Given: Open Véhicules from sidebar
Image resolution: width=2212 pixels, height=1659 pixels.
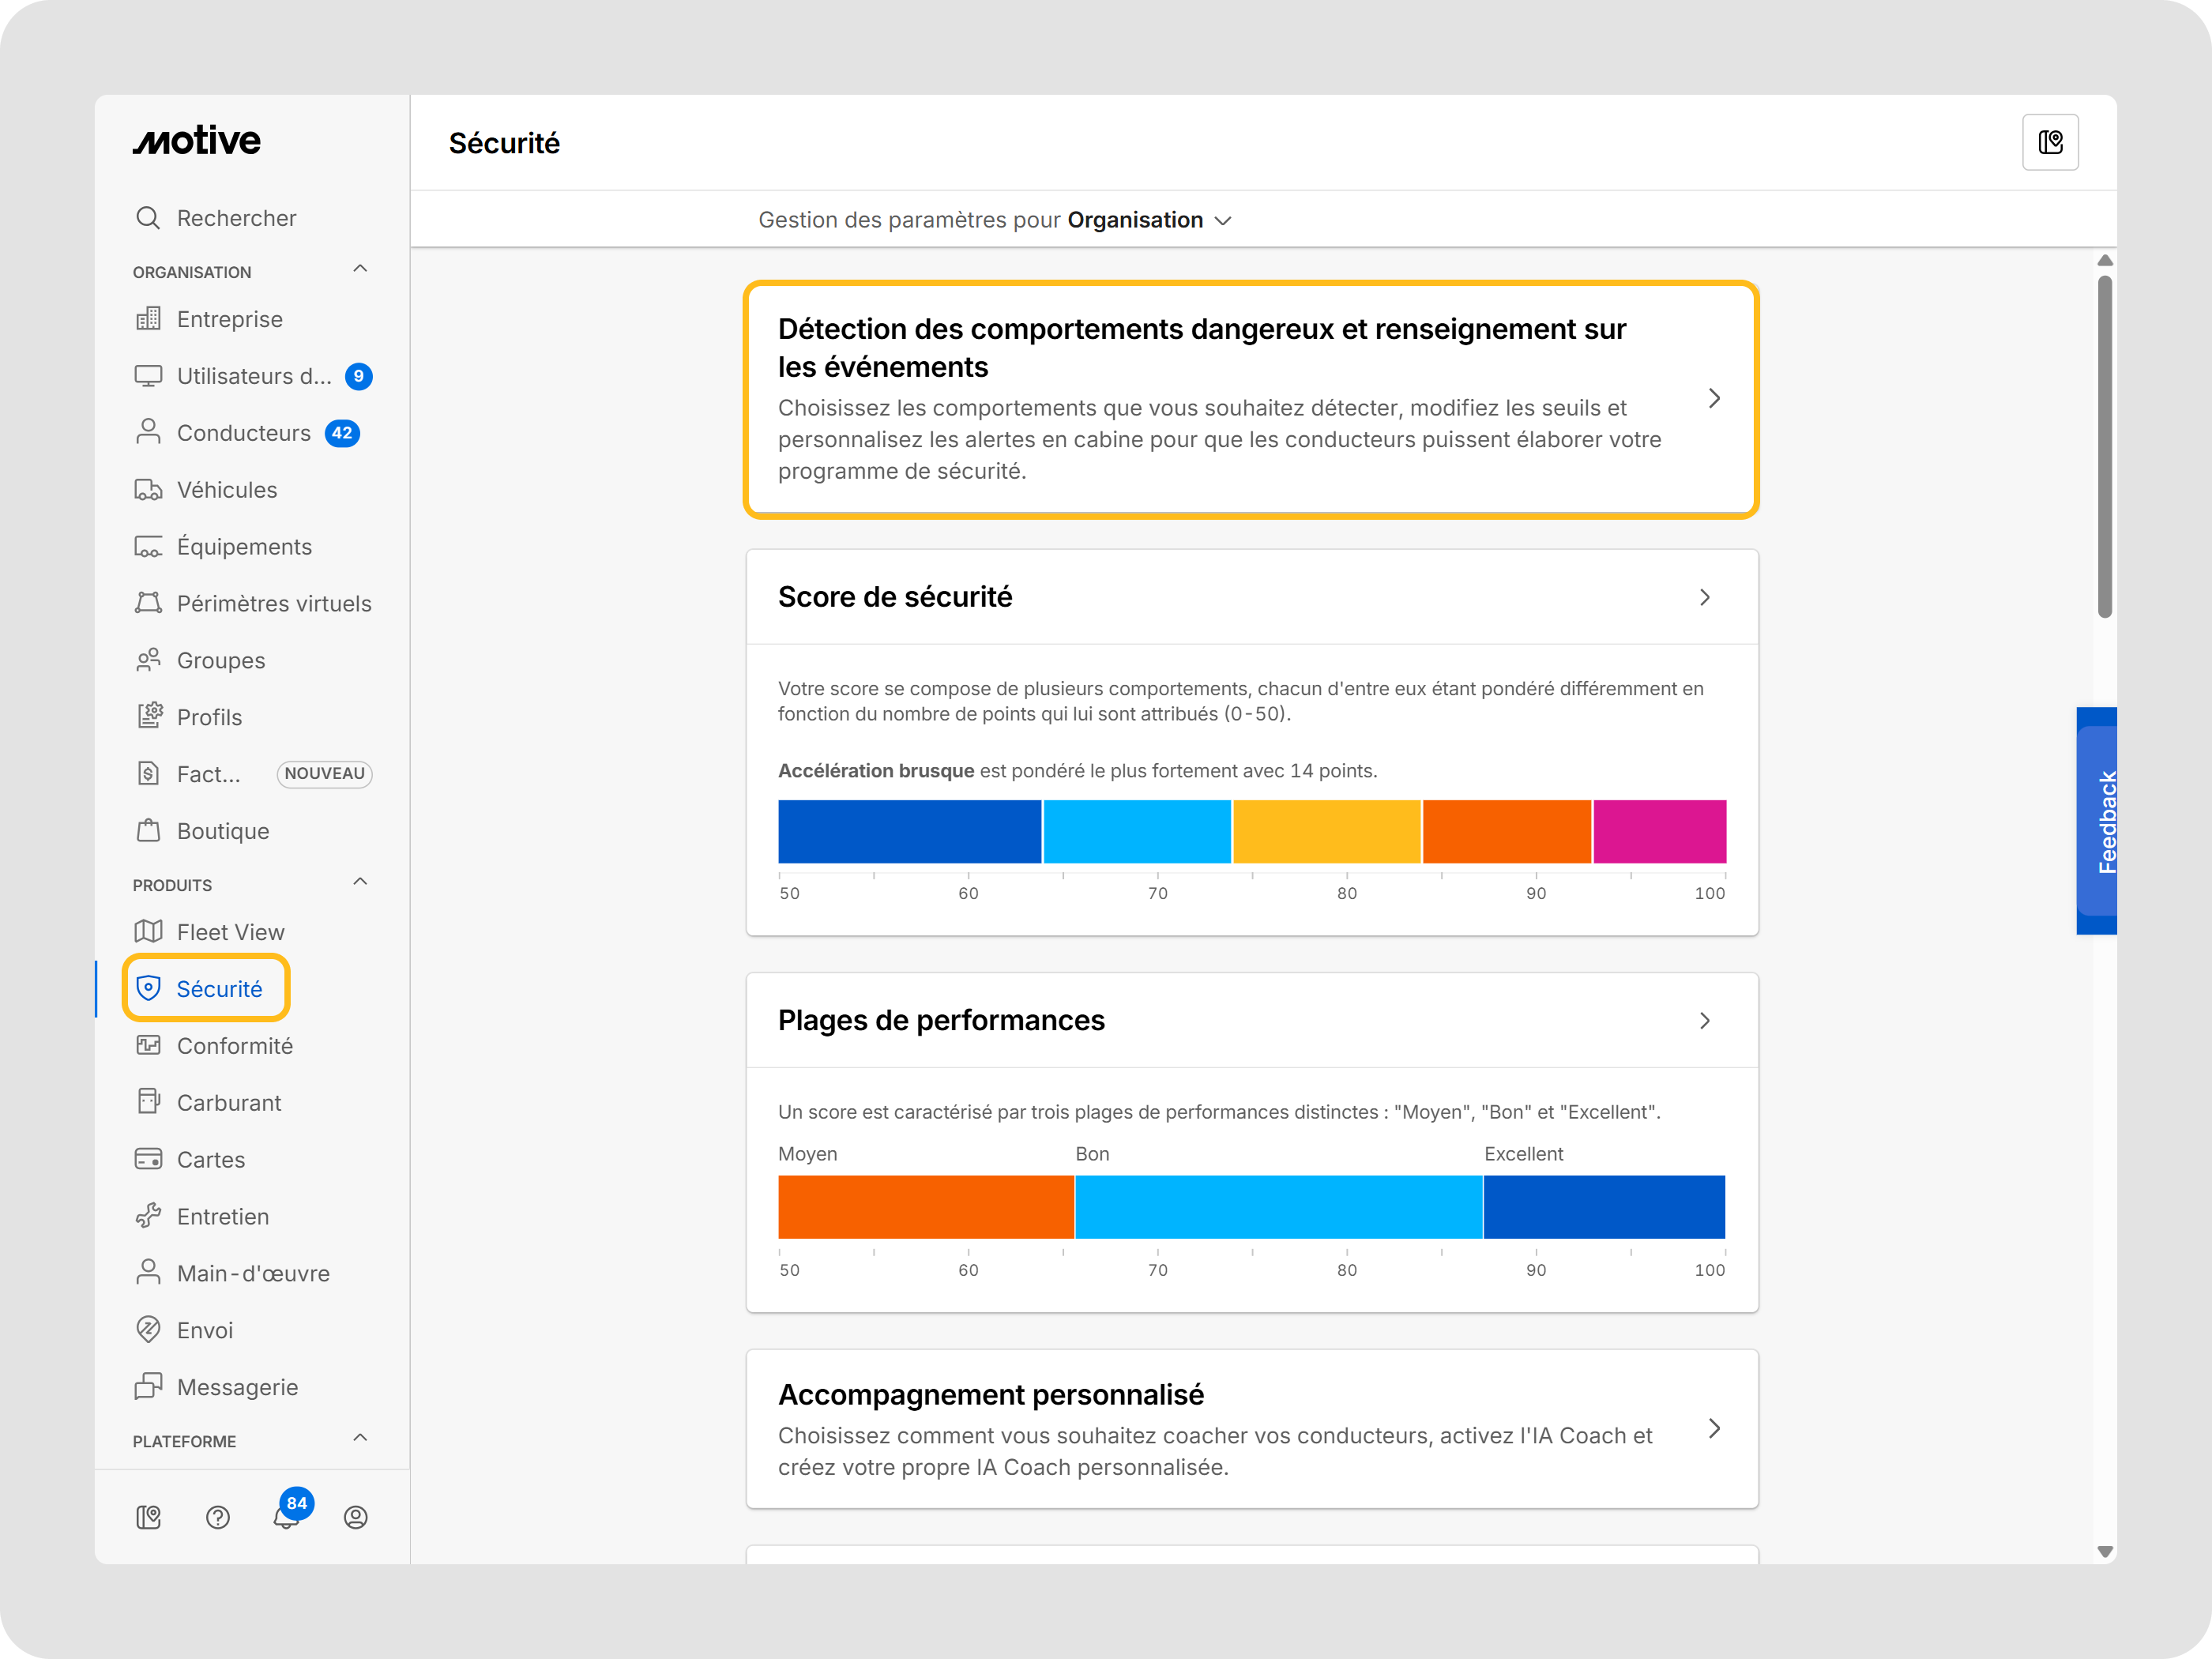Looking at the screenshot, I should click(226, 490).
